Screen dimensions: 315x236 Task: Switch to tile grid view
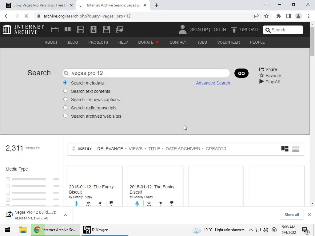coord(285,149)
